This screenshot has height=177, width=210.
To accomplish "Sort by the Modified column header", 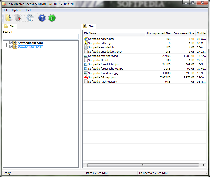I will (x=201, y=33).
